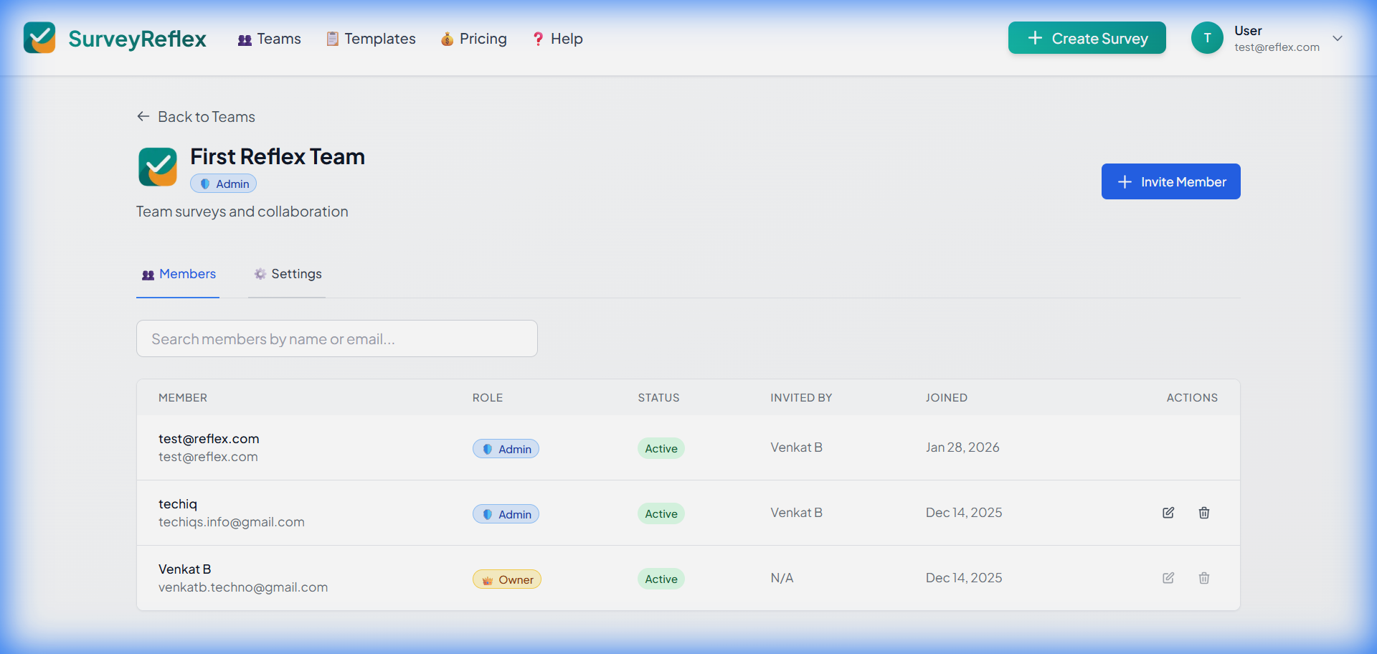Go to Pricing page
The height and width of the screenshot is (654, 1377).
pos(474,39)
